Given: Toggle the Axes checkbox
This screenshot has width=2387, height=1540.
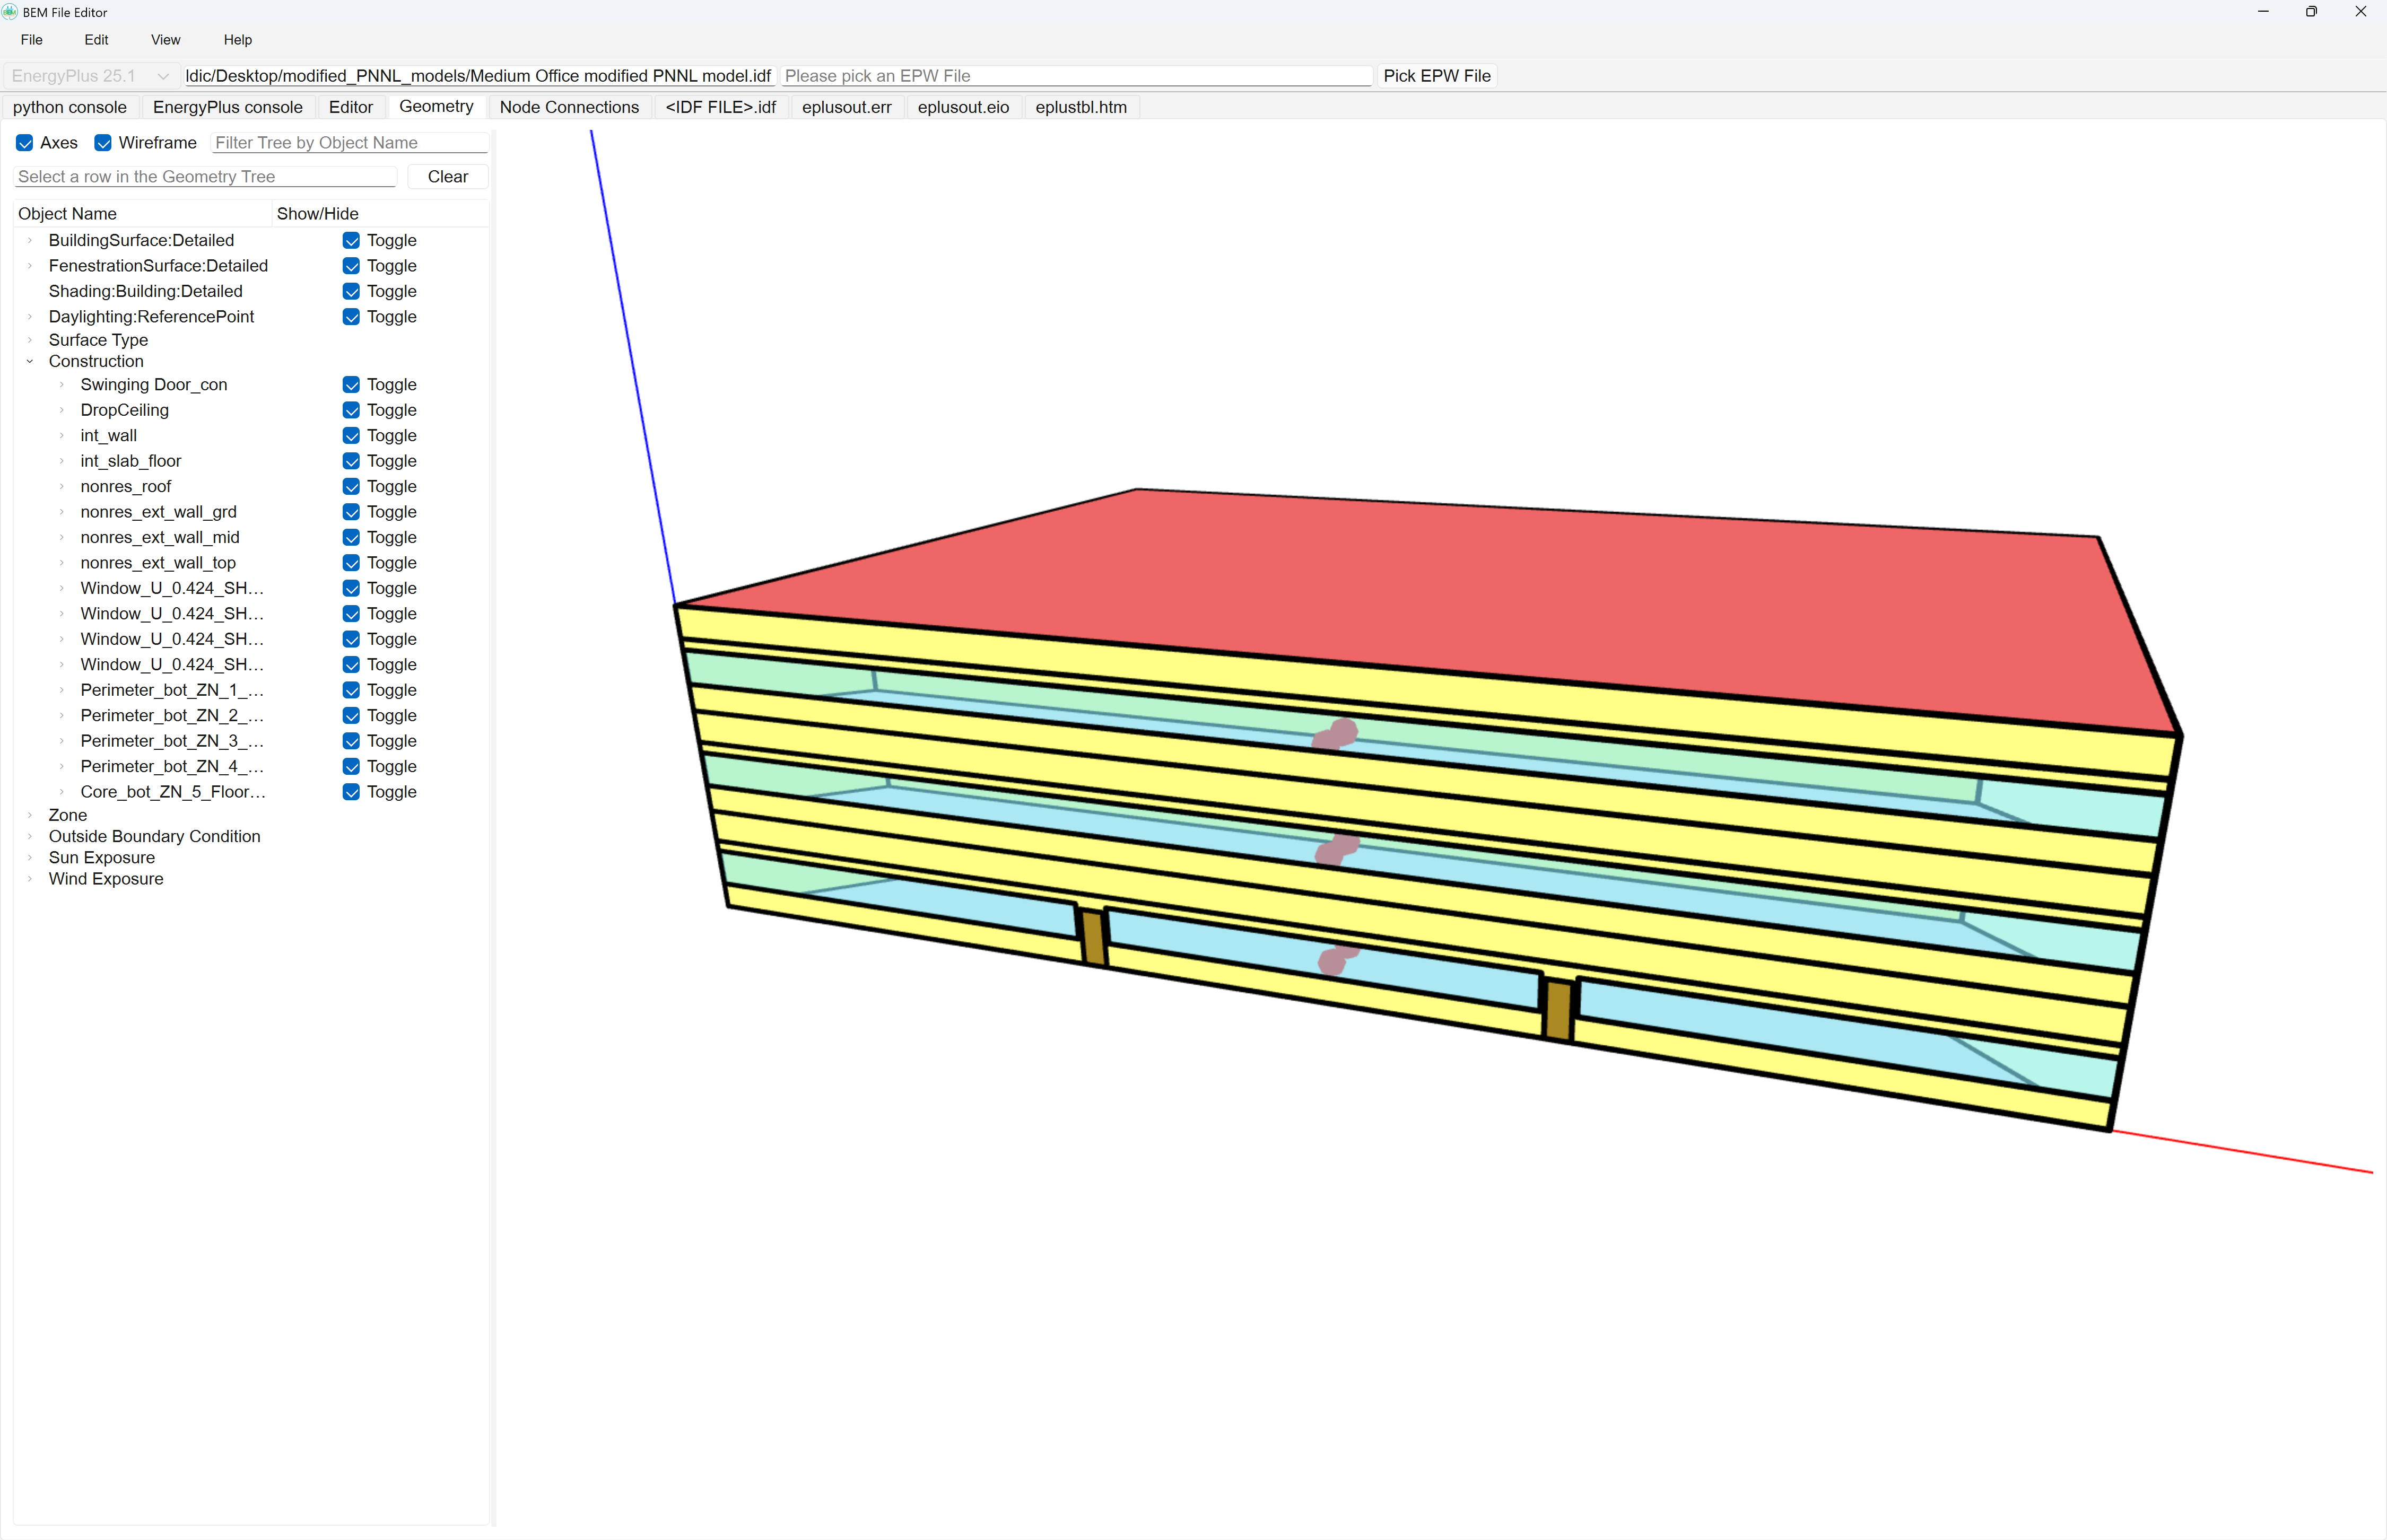Looking at the screenshot, I should click(25, 143).
